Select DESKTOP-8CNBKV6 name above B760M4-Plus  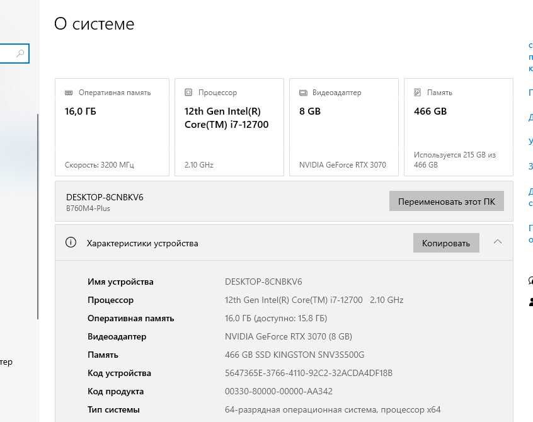105,197
